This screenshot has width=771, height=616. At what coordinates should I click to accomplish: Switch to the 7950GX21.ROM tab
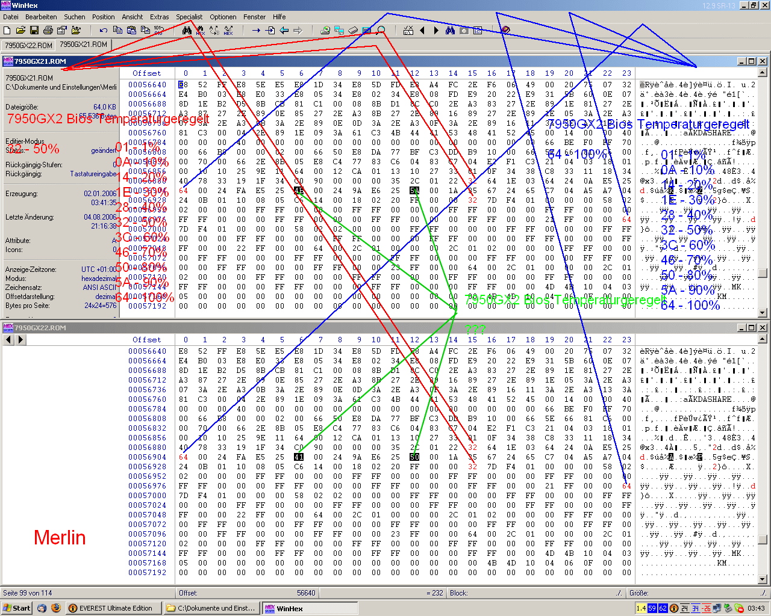83,45
